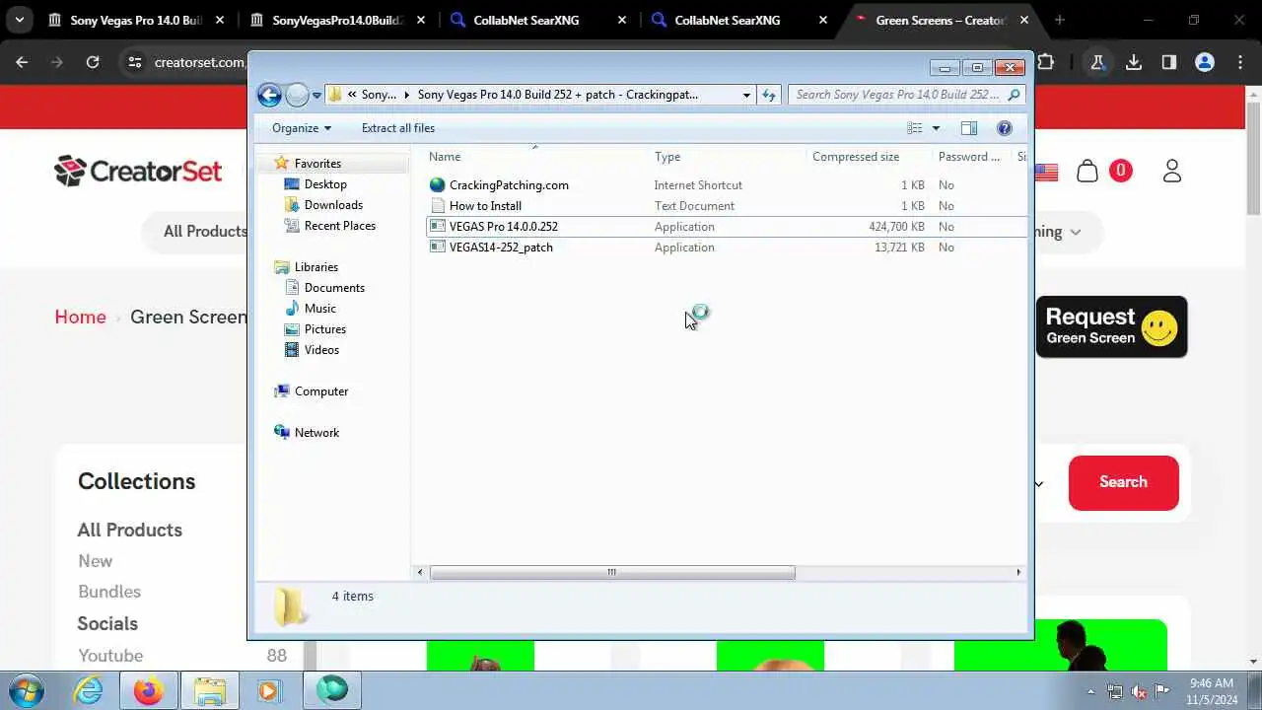
Task: Open a new browser tab
Action: [x=1060, y=20]
